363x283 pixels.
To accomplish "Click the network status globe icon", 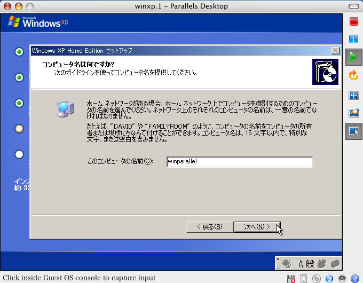I will (329, 278).
